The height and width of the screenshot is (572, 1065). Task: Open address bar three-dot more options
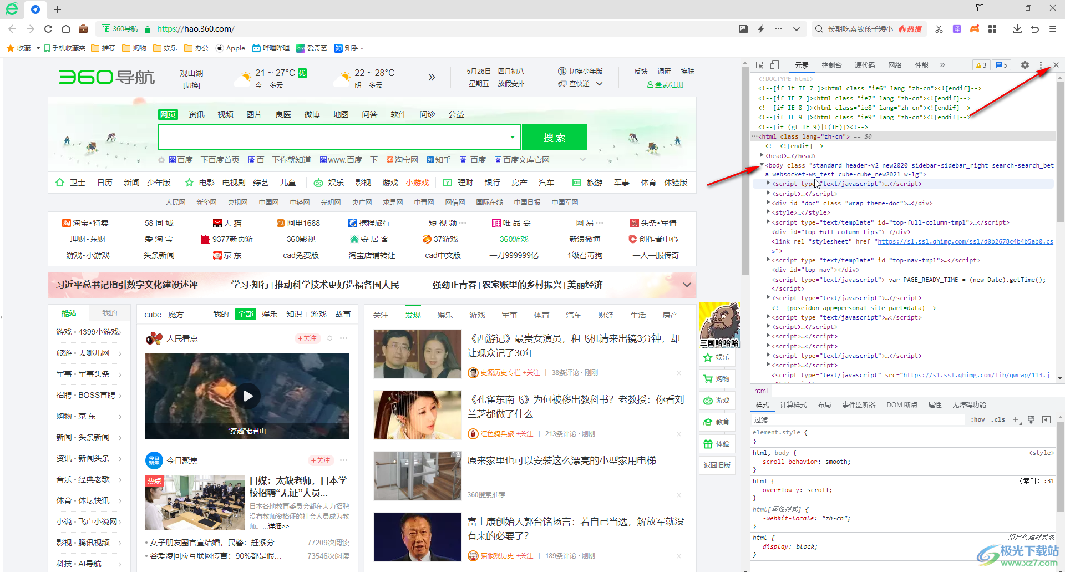(779, 29)
